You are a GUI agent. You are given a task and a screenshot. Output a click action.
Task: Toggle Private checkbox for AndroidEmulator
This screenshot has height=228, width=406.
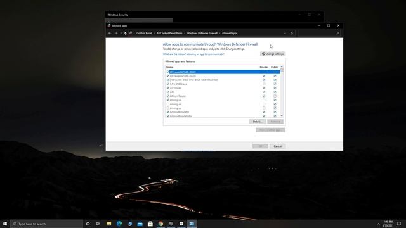point(264,112)
